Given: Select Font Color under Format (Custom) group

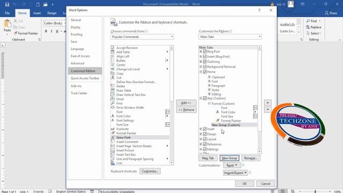Looking at the screenshot, I should point(228,112).
